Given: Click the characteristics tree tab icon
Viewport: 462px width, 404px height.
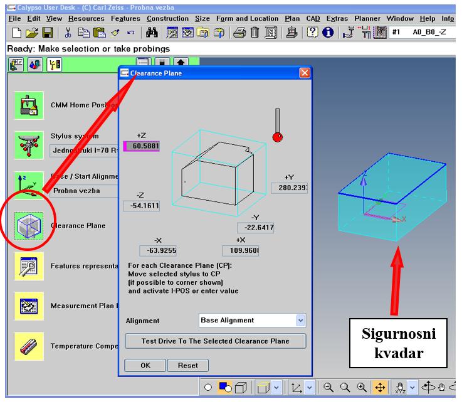Looking at the screenshot, I should pos(54,65).
